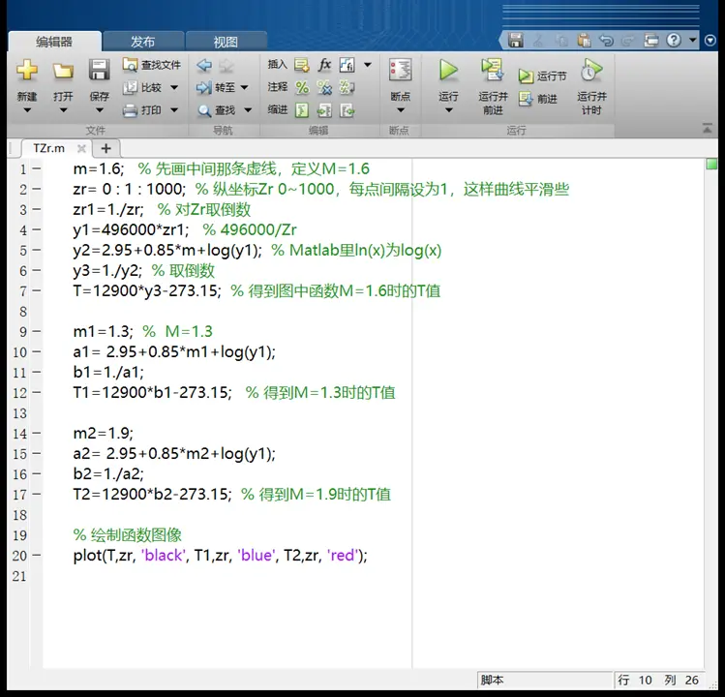
Task: Click the insert function fx icon
Action: tap(324, 65)
